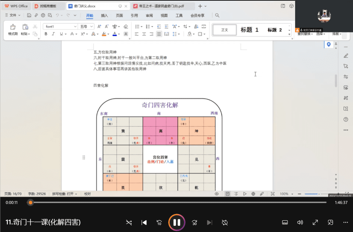Mute the video player volume
353x232 pixels.
pyautogui.click(x=300, y=222)
